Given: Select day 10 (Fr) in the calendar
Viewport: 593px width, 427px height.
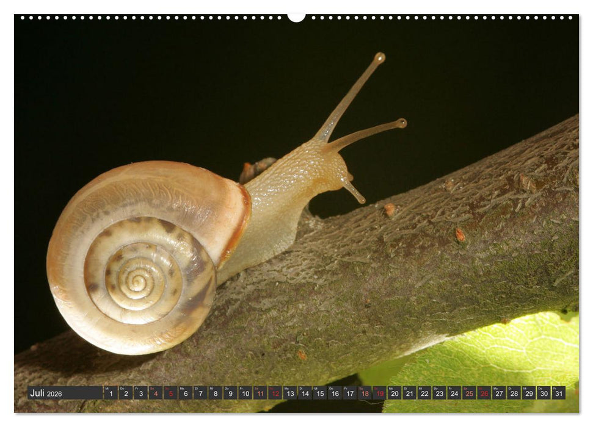Looking at the screenshot, I should pyautogui.click(x=245, y=393).
